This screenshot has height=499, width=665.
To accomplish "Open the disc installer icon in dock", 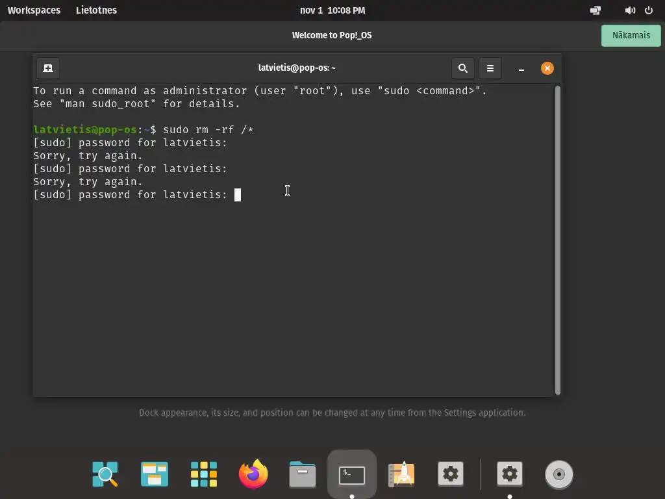I will pyautogui.click(x=559, y=474).
